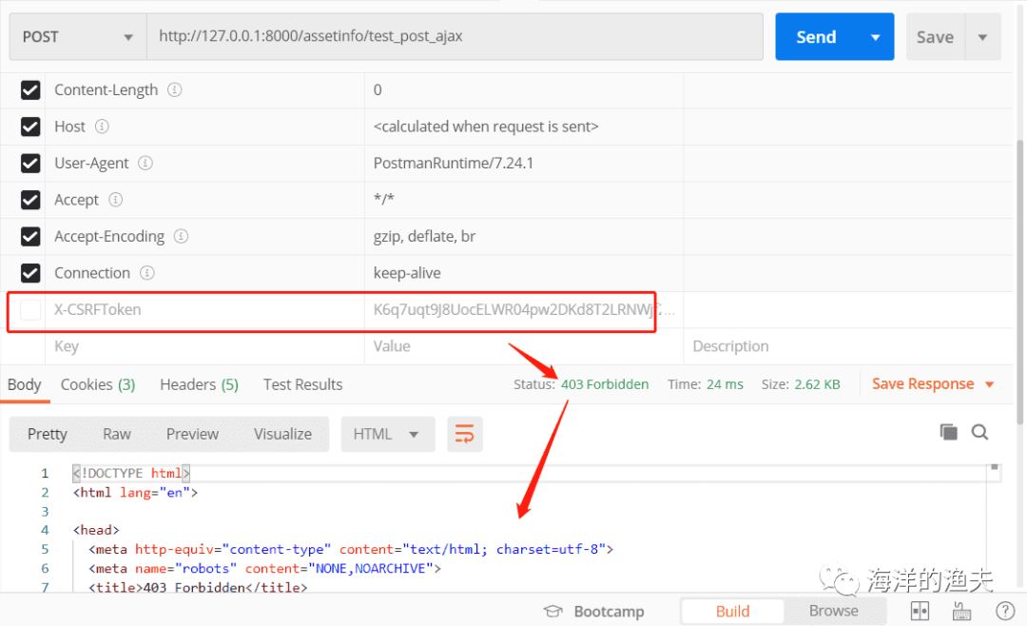The width and height of the screenshot is (1027, 626).
Task: Switch to the Cookies (3) tab
Action: tap(97, 384)
